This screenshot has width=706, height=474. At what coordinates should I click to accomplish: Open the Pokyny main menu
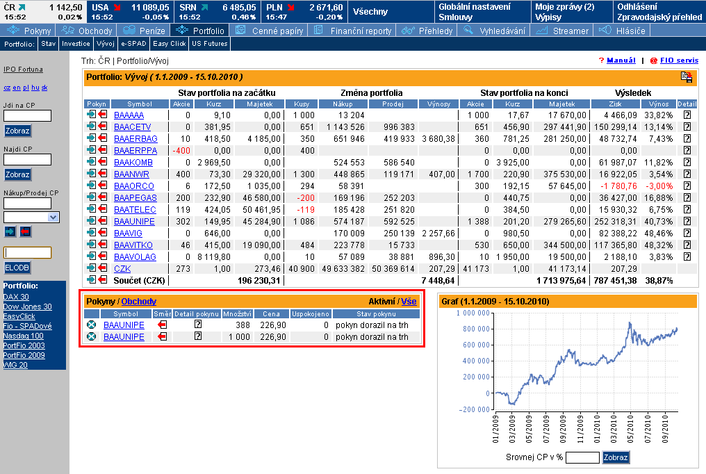coord(28,31)
